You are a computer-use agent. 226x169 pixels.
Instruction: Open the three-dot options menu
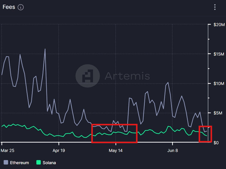click(215, 7)
